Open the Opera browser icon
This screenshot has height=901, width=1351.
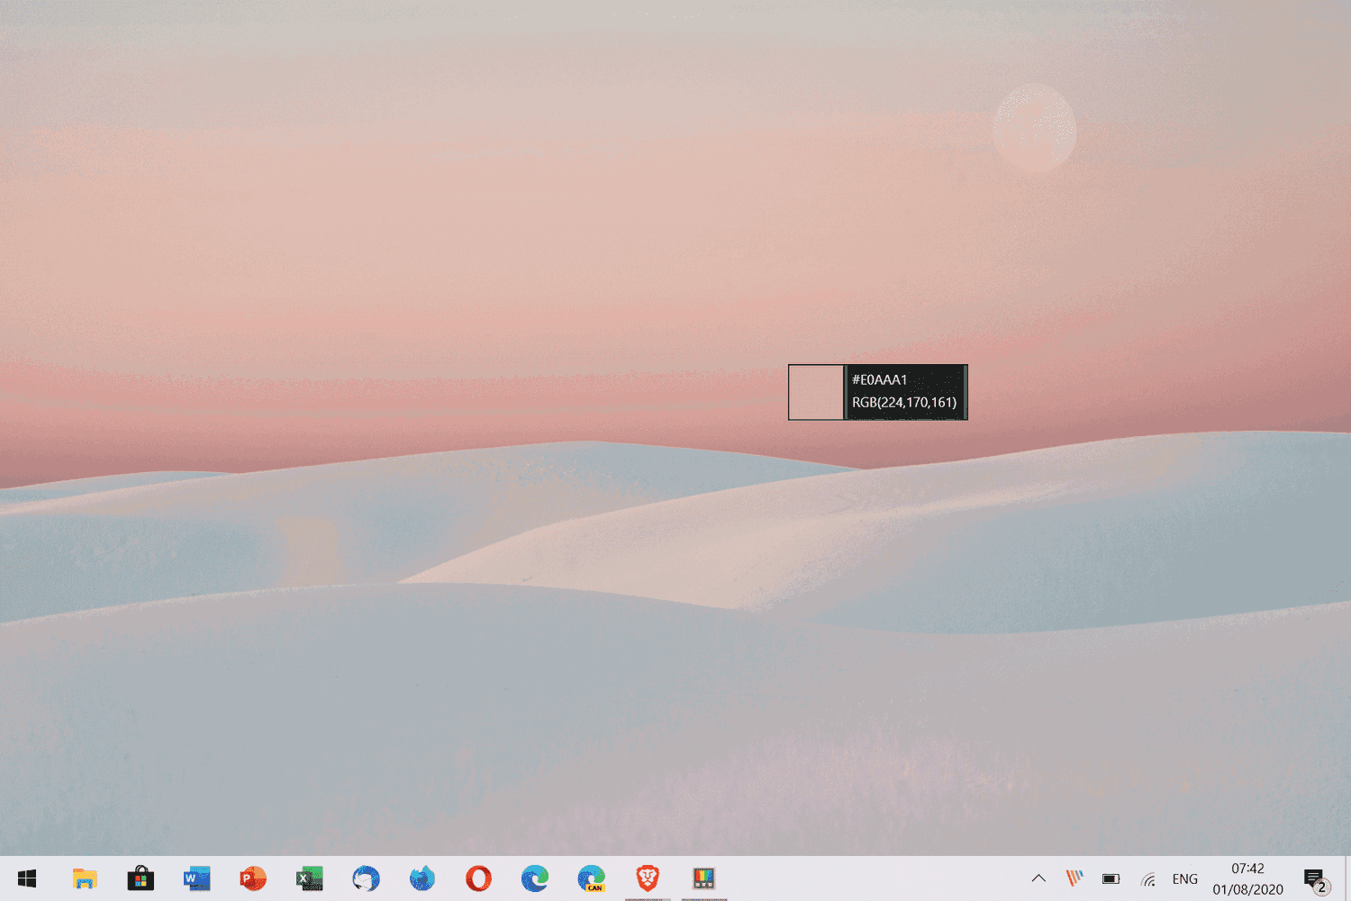(x=478, y=878)
